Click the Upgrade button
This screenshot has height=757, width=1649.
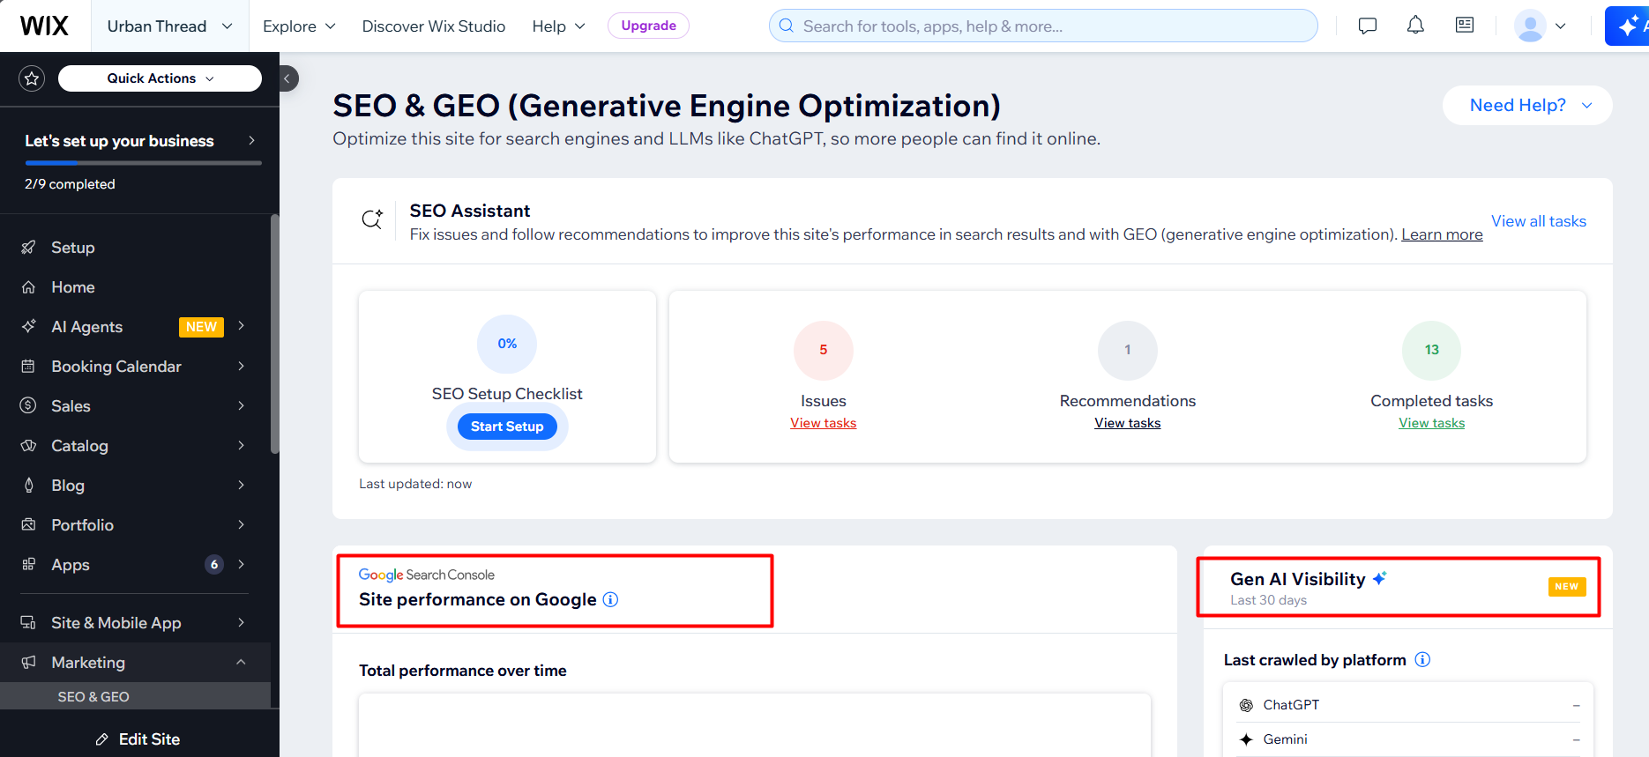point(648,26)
